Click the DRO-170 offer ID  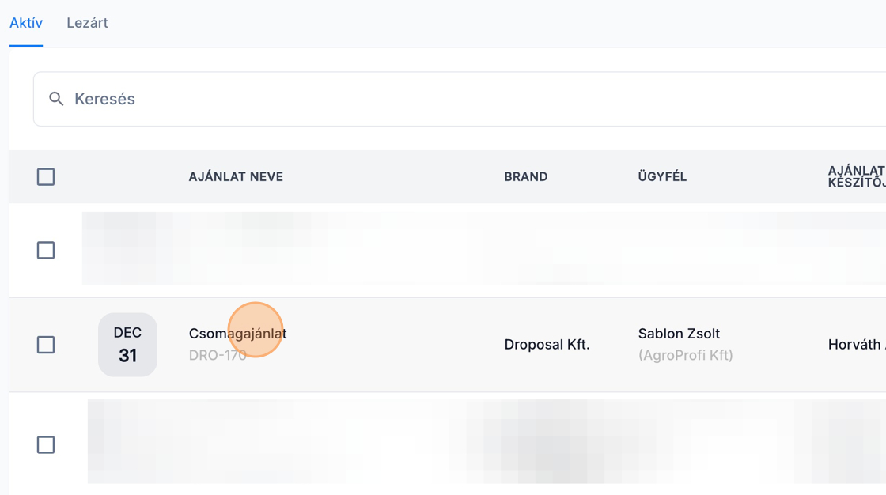point(218,356)
